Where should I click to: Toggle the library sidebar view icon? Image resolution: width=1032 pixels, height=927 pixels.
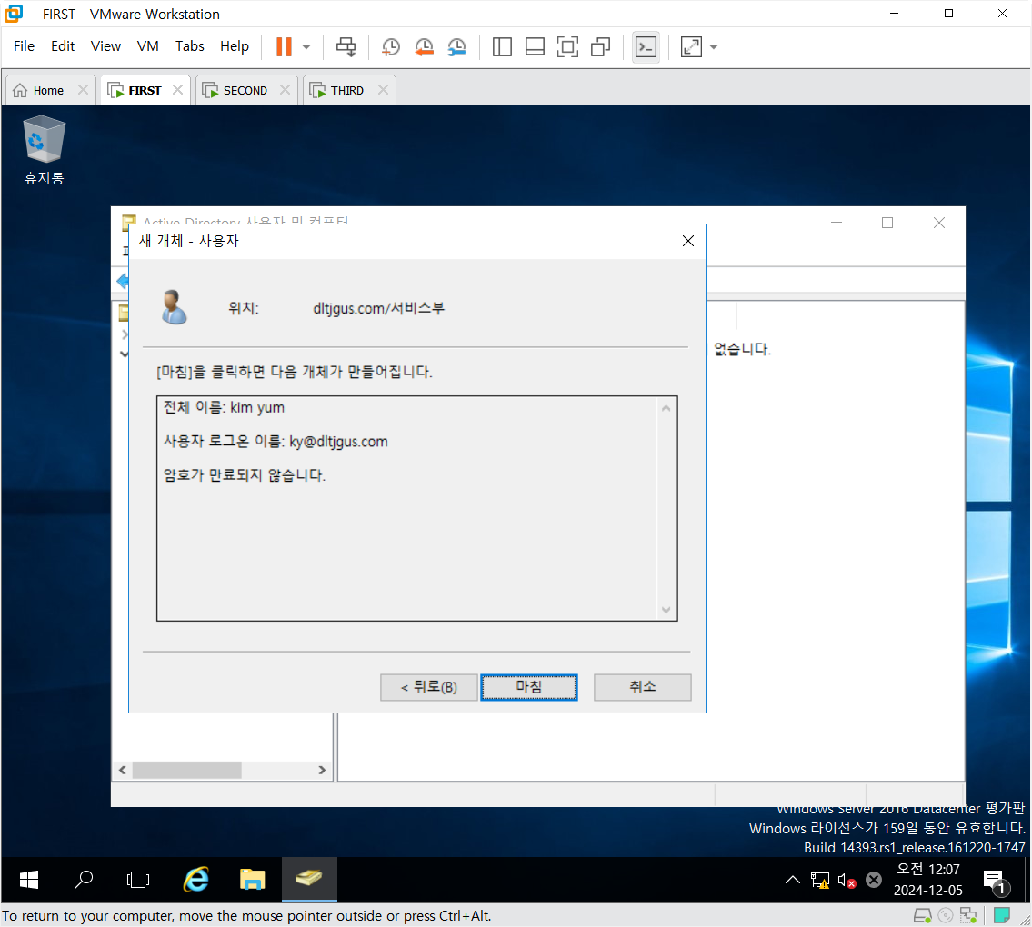pyautogui.click(x=502, y=46)
